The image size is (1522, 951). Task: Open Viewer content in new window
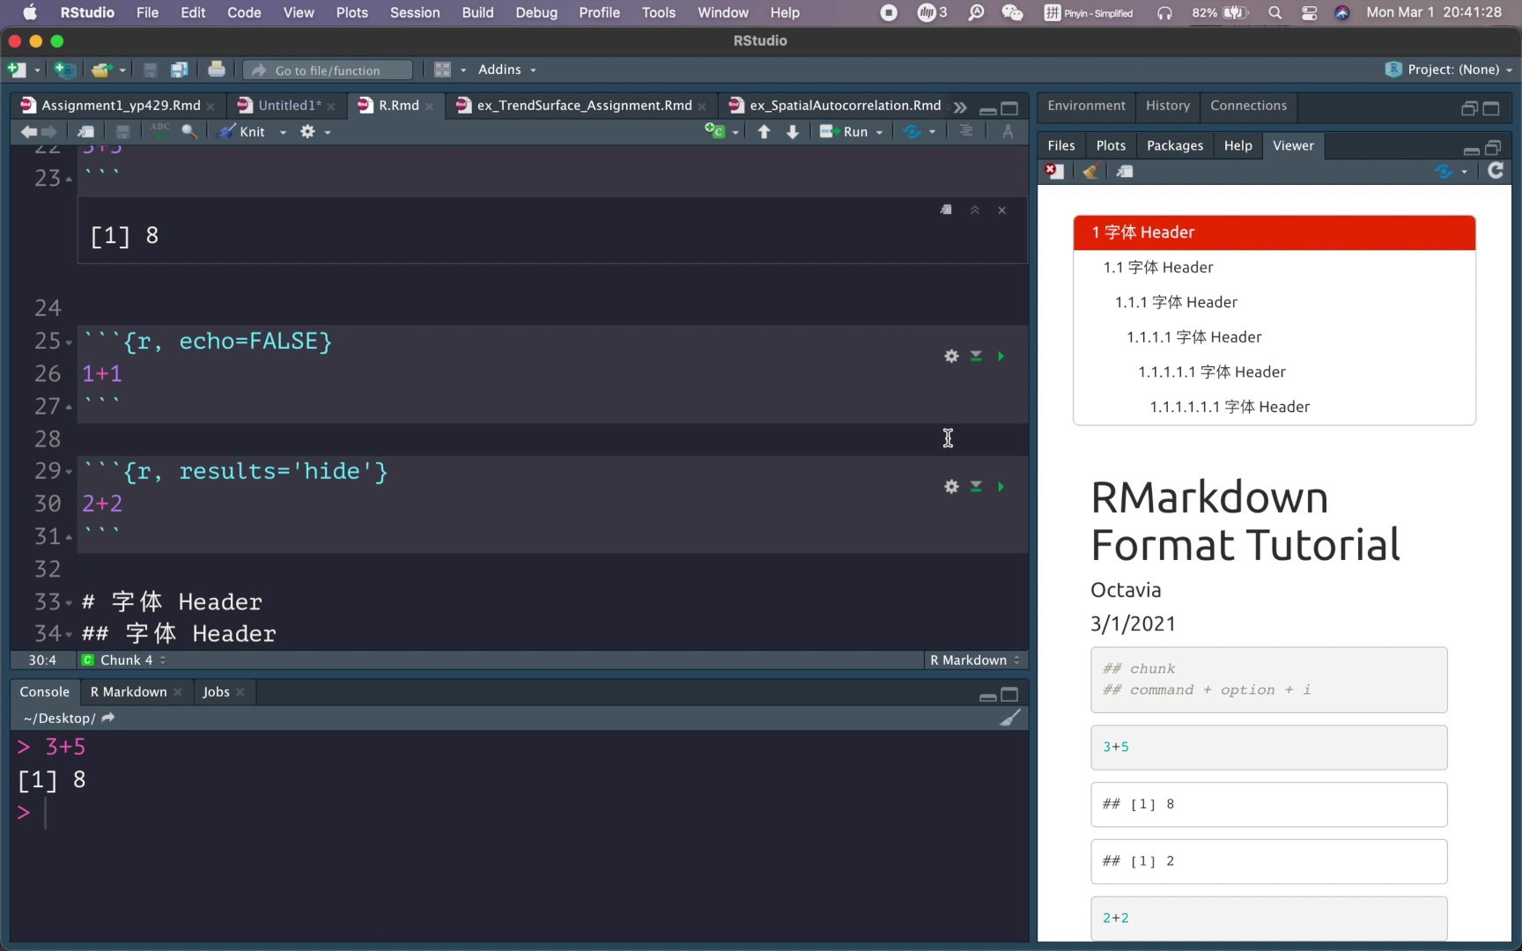click(1125, 171)
